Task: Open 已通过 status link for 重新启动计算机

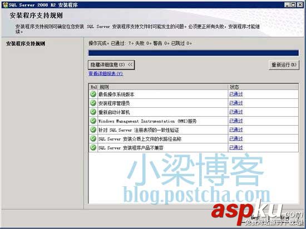Action: pos(236,112)
